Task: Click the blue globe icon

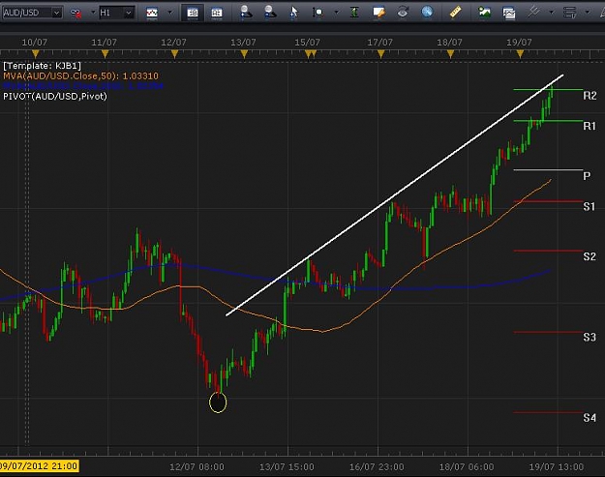Action: (427, 12)
